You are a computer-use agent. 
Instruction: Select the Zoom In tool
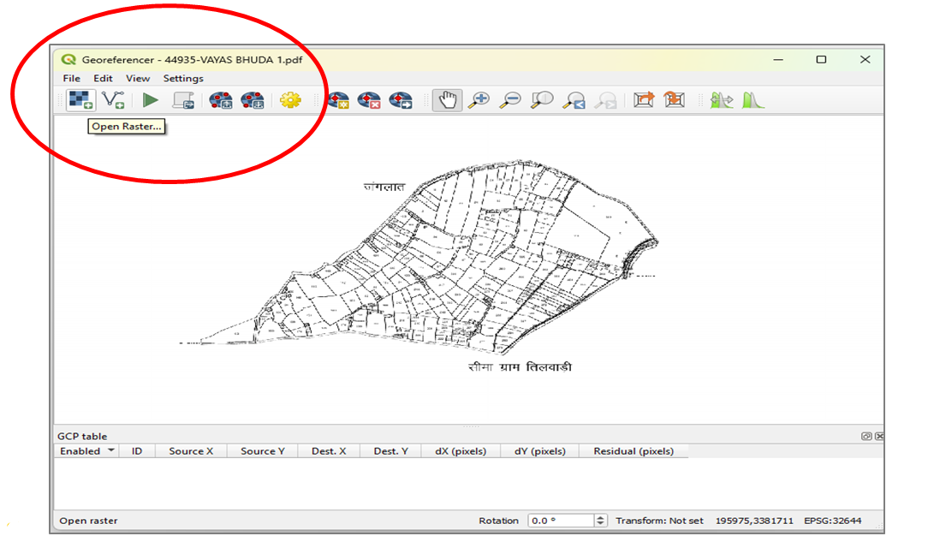pos(480,100)
